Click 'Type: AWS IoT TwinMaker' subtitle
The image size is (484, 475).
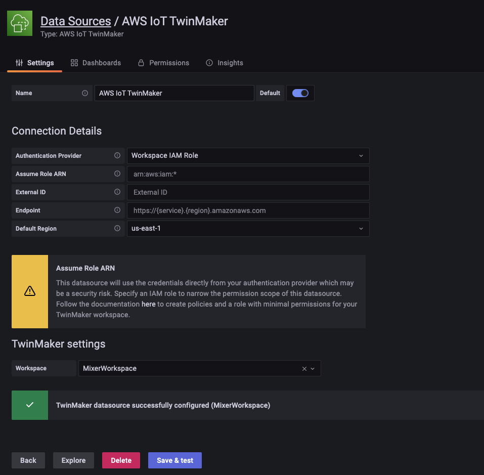82,34
